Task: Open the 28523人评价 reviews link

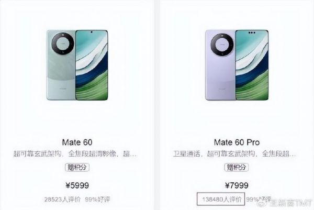Action: 62,200
